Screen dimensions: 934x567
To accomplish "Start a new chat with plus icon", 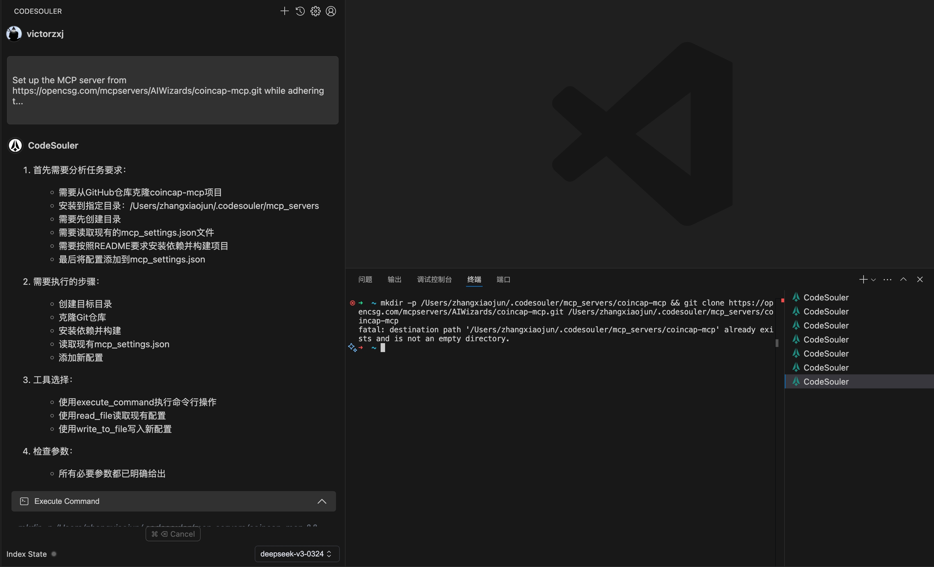I will pos(284,11).
